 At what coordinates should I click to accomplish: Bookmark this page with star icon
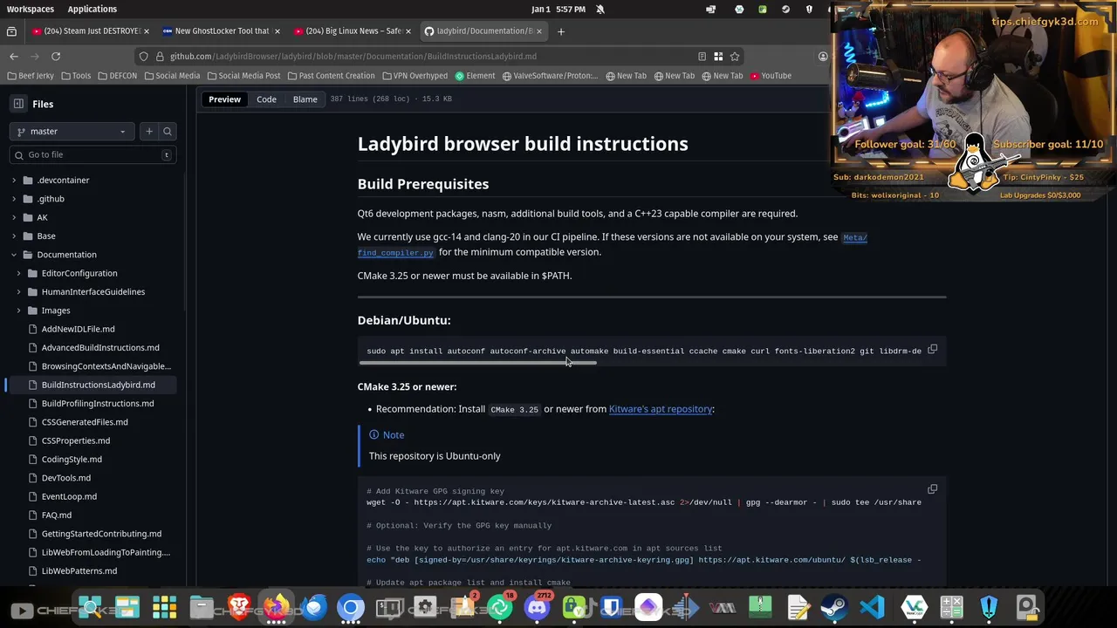click(x=735, y=57)
